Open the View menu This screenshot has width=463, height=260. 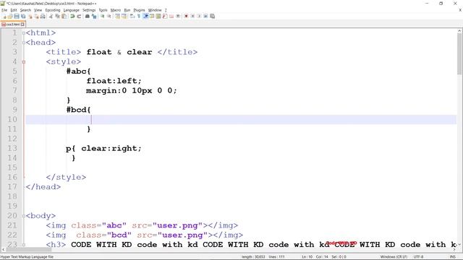pos(38,10)
